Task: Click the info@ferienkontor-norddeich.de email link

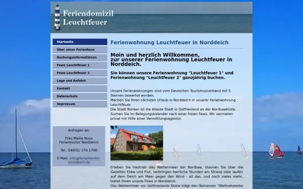Action: point(84,160)
